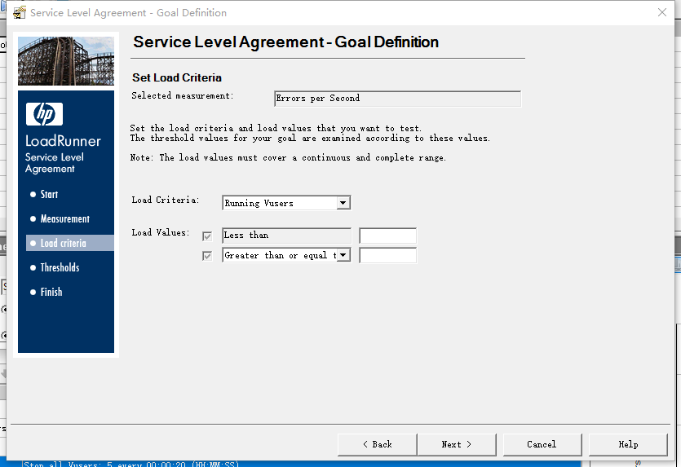Image resolution: width=681 pixels, height=467 pixels.
Task: Click the HP logo
Action: click(x=44, y=114)
